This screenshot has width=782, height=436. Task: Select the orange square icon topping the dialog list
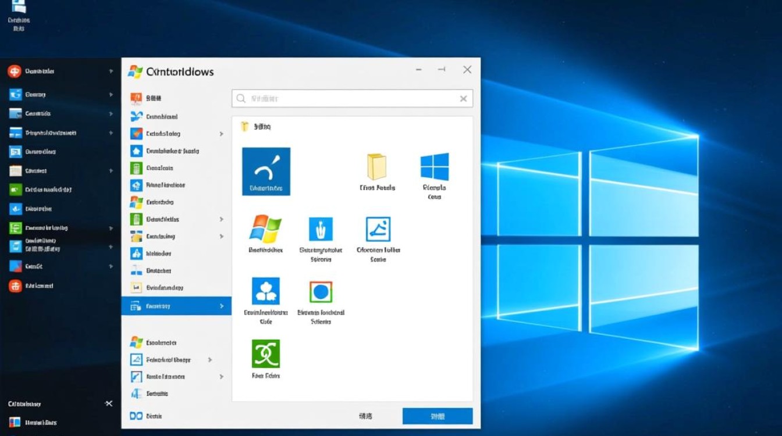coord(136,98)
